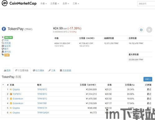Open the 工具 dropdown menu in header
The image size is (155, 120).
76,4
